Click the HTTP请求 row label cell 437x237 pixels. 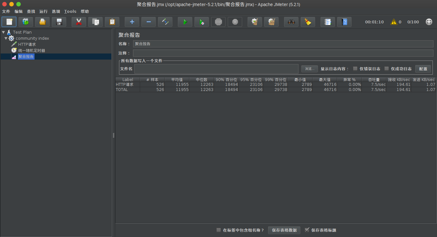tap(128, 85)
